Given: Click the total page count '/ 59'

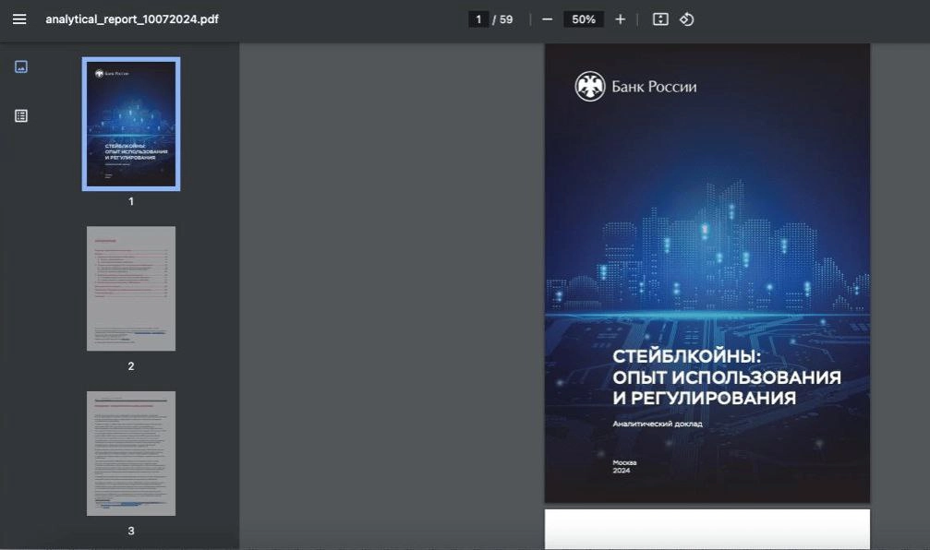Looking at the screenshot, I should coord(503,19).
